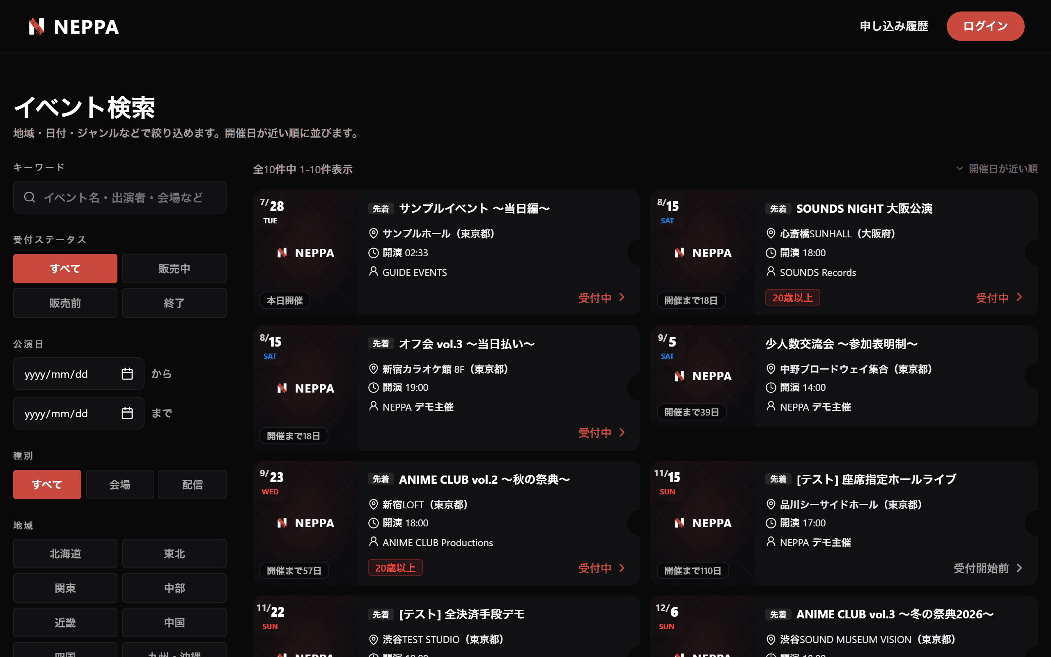Click the keyword search input field
Viewport: 1051px width, 657px height.
(120, 197)
